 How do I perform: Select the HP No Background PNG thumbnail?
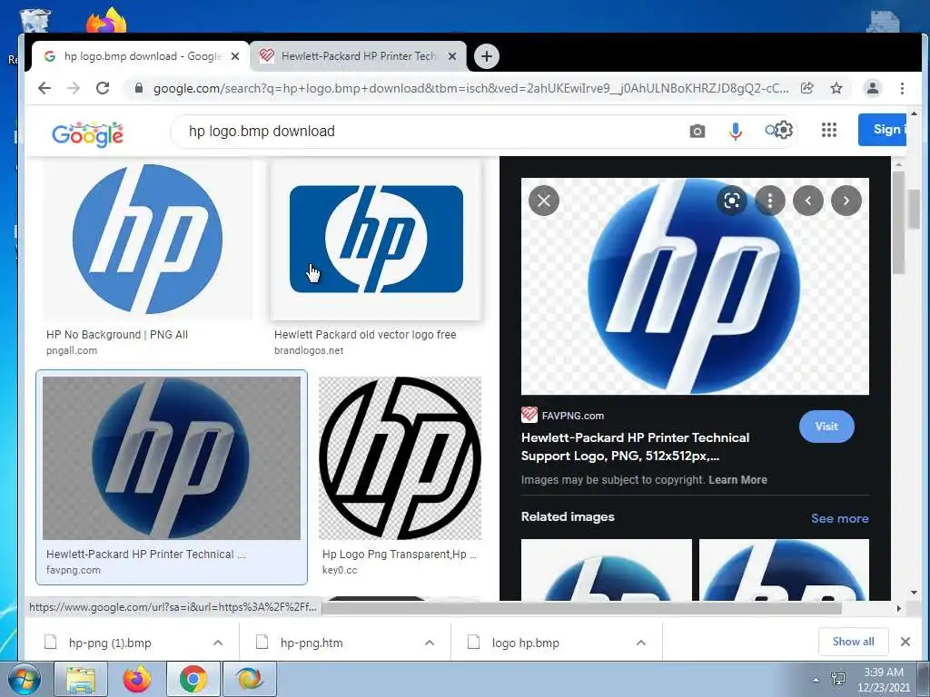click(148, 239)
